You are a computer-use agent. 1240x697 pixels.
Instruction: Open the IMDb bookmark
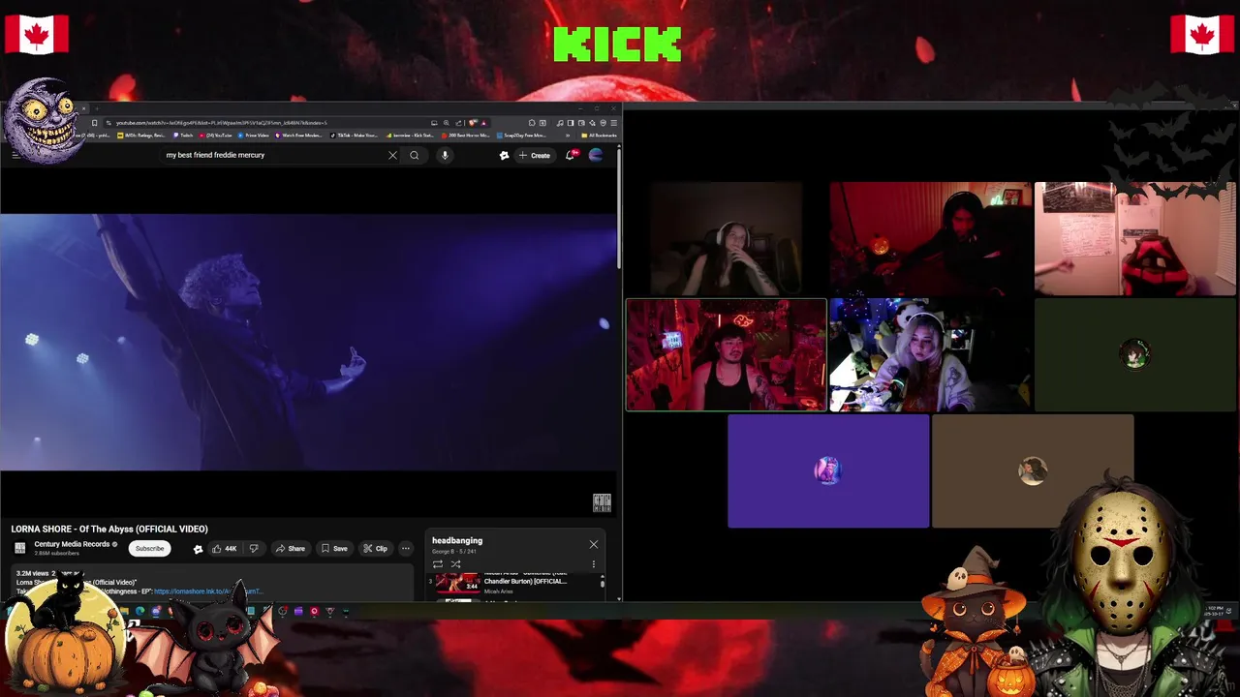[x=142, y=136]
